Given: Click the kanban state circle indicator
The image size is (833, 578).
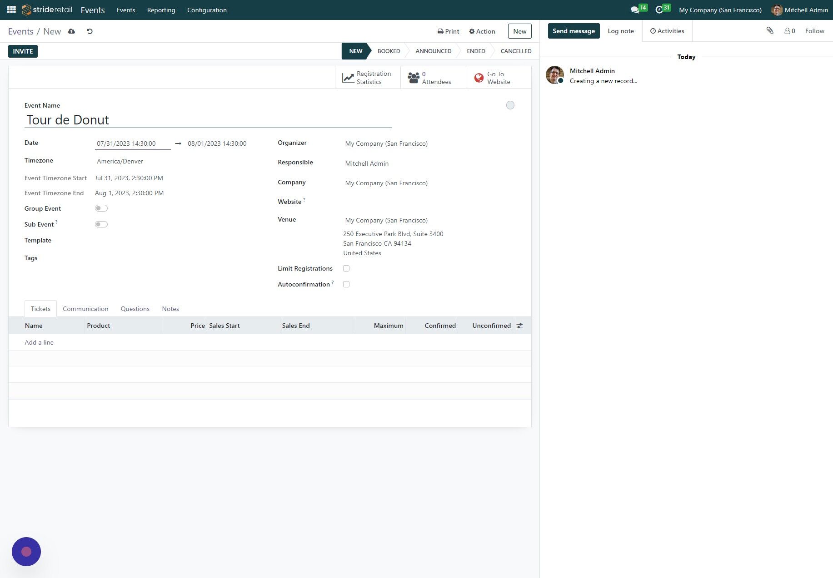Looking at the screenshot, I should (510, 105).
